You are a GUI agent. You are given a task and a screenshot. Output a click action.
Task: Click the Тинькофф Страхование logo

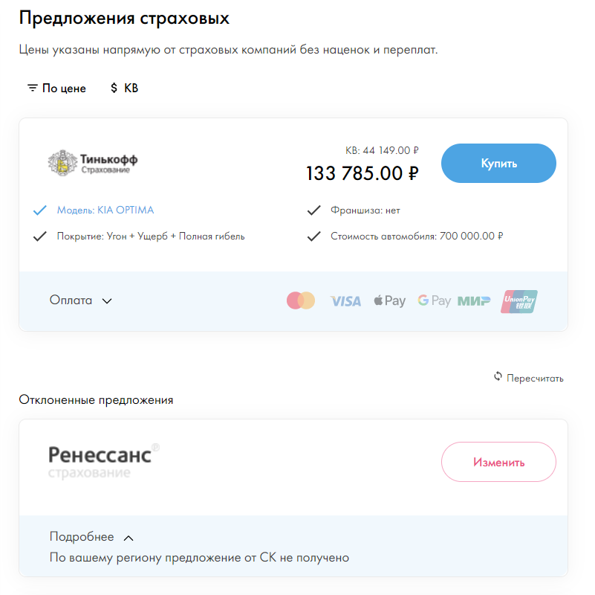click(93, 163)
